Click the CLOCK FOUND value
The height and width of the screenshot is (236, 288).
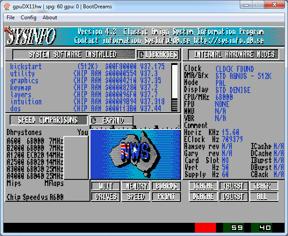tap(234, 69)
